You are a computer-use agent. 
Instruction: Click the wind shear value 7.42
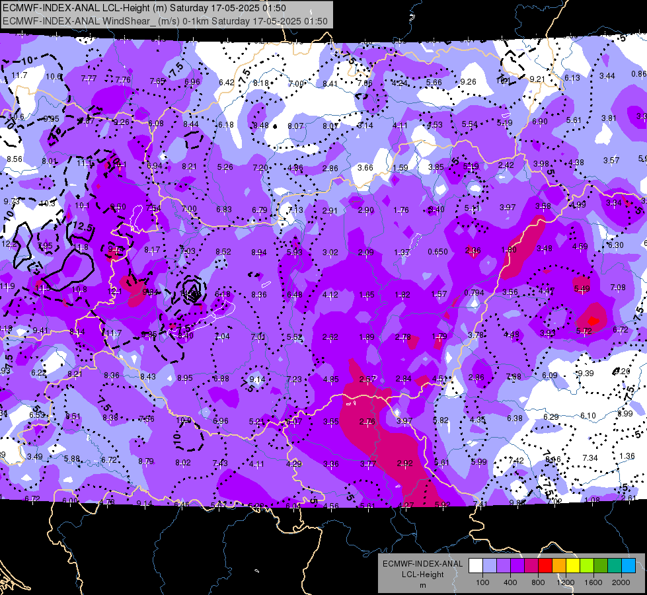pos(516,460)
